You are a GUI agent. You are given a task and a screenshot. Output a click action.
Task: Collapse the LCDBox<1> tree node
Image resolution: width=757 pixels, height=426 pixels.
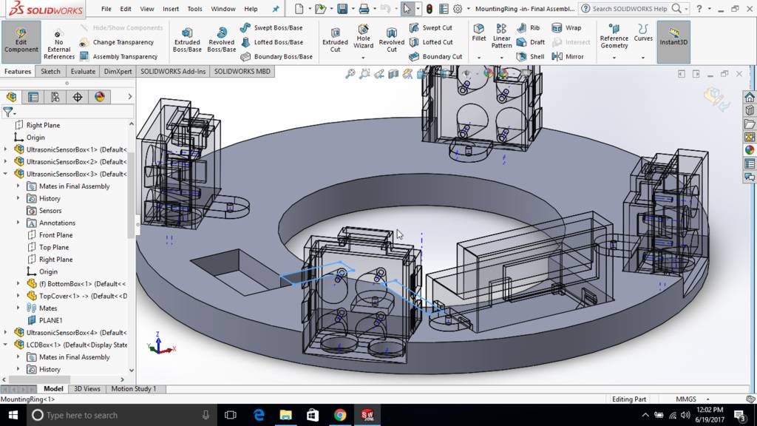pos(6,345)
